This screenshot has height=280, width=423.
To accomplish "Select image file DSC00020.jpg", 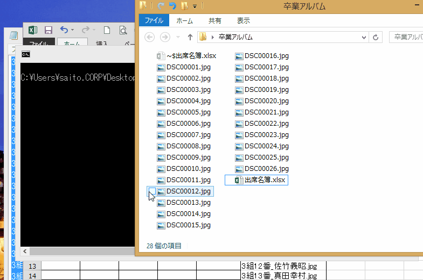I will click(262, 101).
